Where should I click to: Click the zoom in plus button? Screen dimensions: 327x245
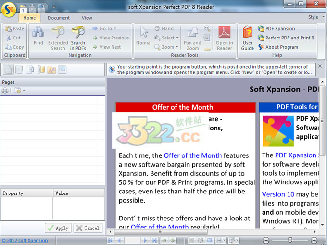tap(314, 240)
